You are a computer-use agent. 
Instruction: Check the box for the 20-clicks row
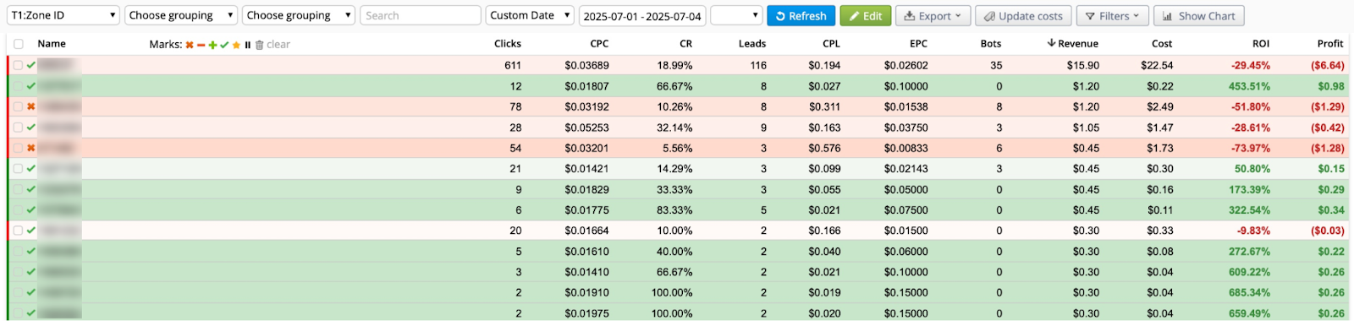(x=18, y=231)
